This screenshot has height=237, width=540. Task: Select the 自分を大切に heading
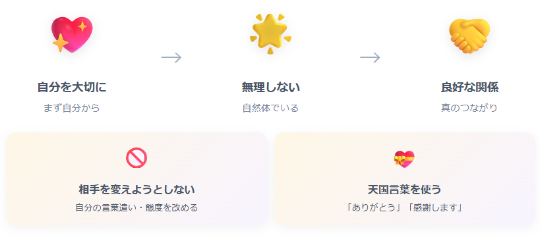(72, 88)
